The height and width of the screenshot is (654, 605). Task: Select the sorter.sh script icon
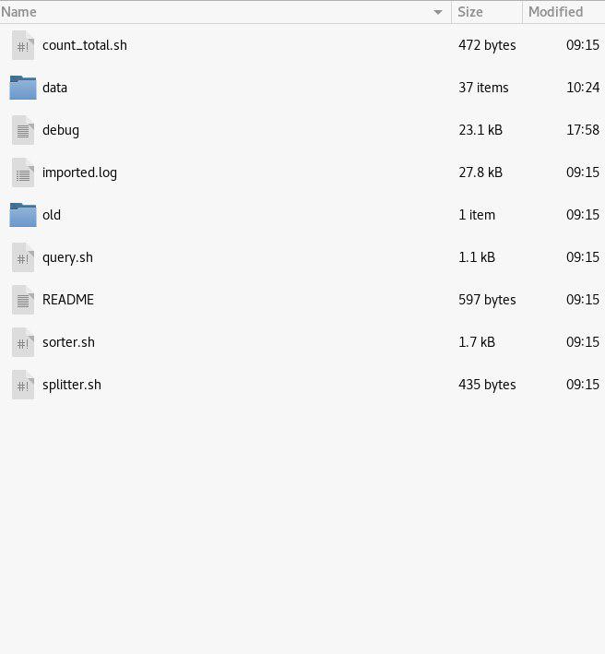pos(23,342)
